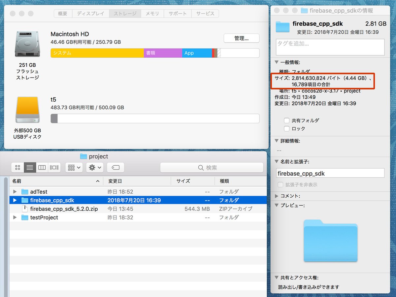Screen dimensions: 396x297
Task: Switch Finder to icon view
Action: coord(18,168)
